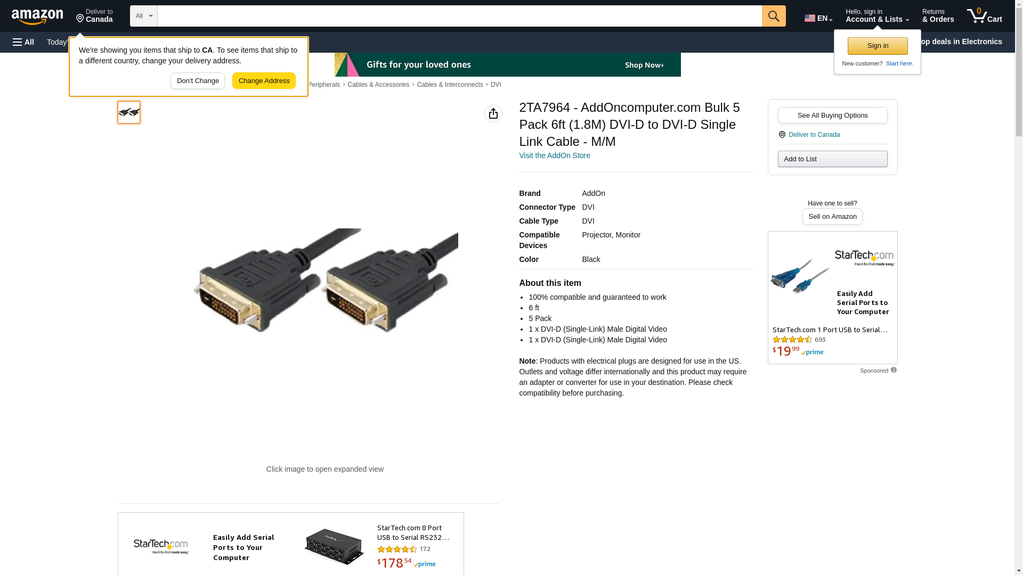Click the Sign in button
The width and height of the screenshot is (1023, 575).
878,46
